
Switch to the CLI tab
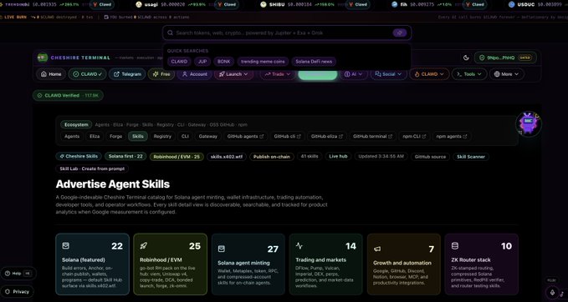click(x=185, y=137)
